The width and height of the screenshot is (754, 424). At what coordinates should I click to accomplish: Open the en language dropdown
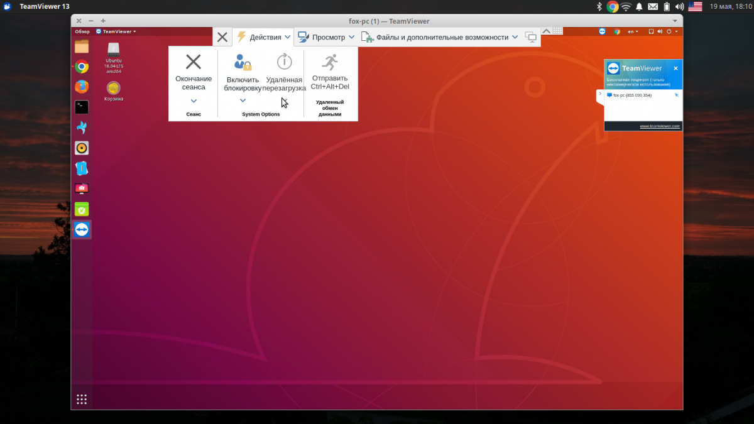click(632, 31)
